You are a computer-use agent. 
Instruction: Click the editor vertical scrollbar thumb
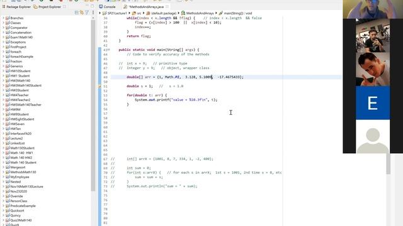pyautogui.click(x=388, y=164)
